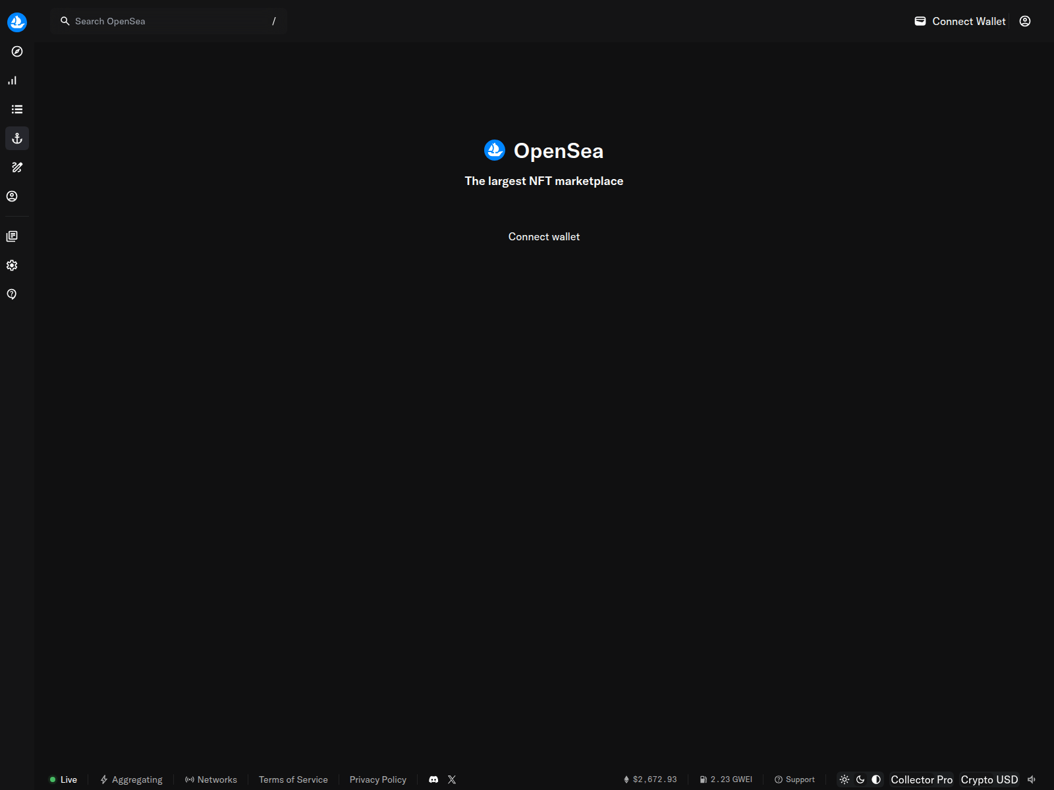Open the Resources document icon
The height and width of the screenshot is (790, 1054).
[12, 236]
